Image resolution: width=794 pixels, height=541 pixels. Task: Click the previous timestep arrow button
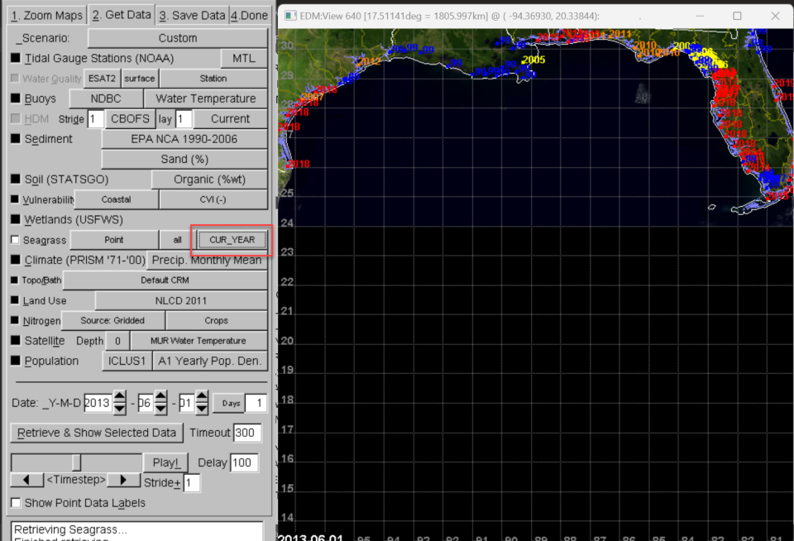pyautogui.click(x=26, y=481)
